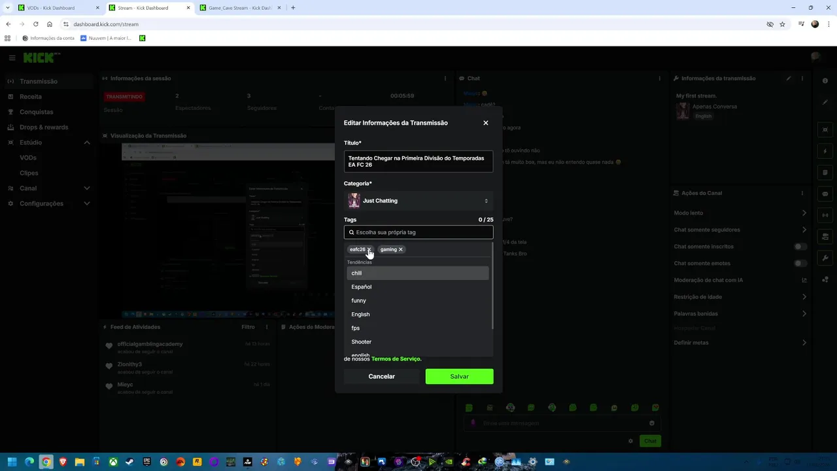Open Epic Games Launcher from taskbar

147,462
